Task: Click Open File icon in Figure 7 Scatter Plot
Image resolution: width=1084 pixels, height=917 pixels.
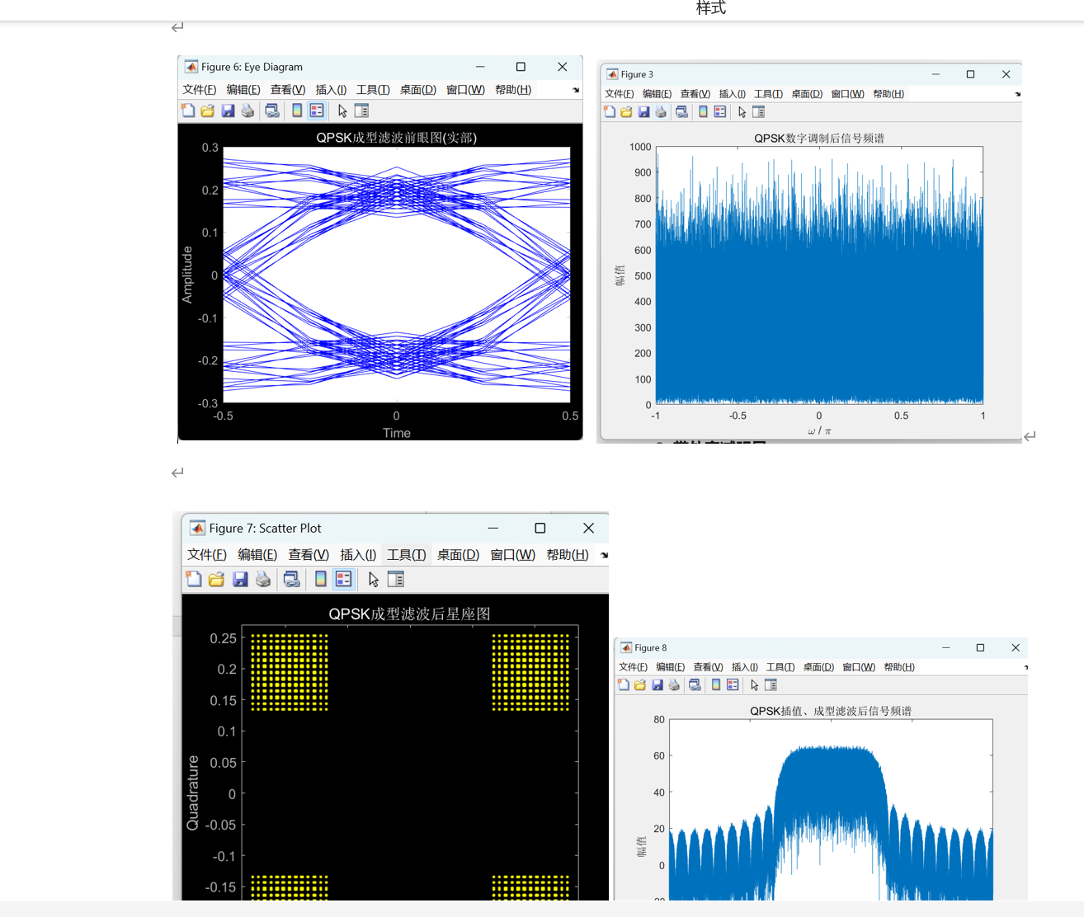Action: pyautogui.click(x=217, y=579)
